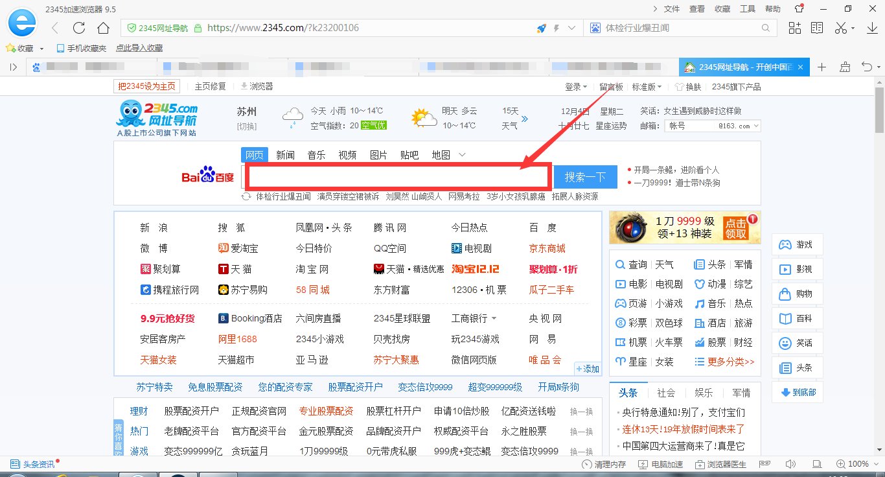Capture screen with the scissors icon
The width and height of the screenshot is (885, 477).
(840, 27)
